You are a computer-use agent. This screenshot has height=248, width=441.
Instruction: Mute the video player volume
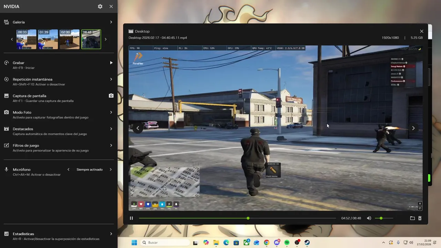tap(369, 218)
